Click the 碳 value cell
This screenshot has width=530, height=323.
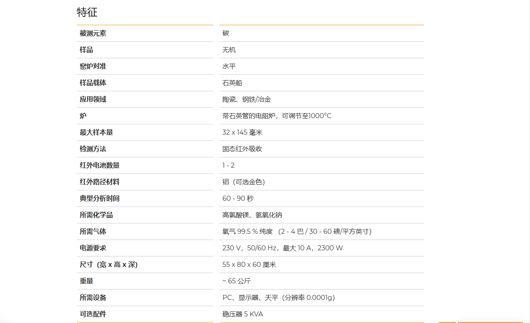(226, 33)
